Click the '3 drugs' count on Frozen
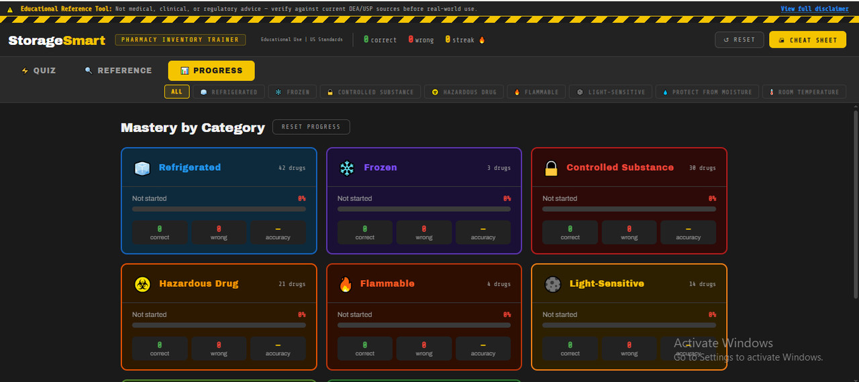 (499, 168)
